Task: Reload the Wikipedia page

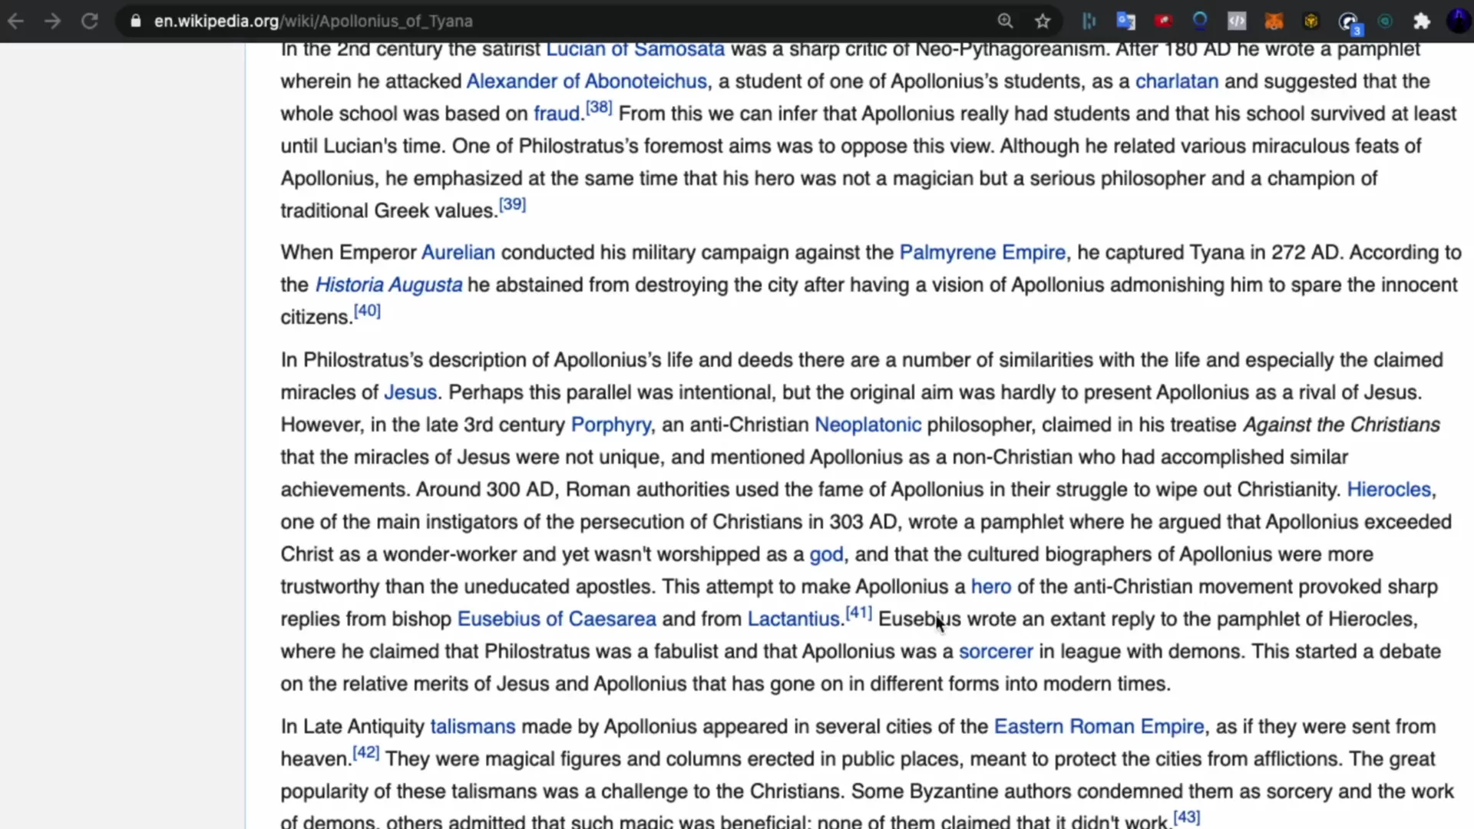Action: pos(90,21)
